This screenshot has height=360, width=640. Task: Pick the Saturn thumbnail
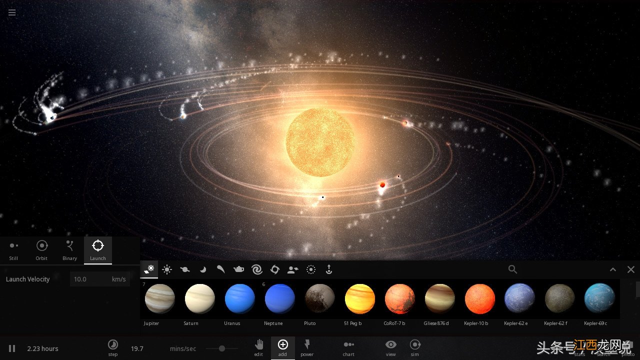[200, 299]
